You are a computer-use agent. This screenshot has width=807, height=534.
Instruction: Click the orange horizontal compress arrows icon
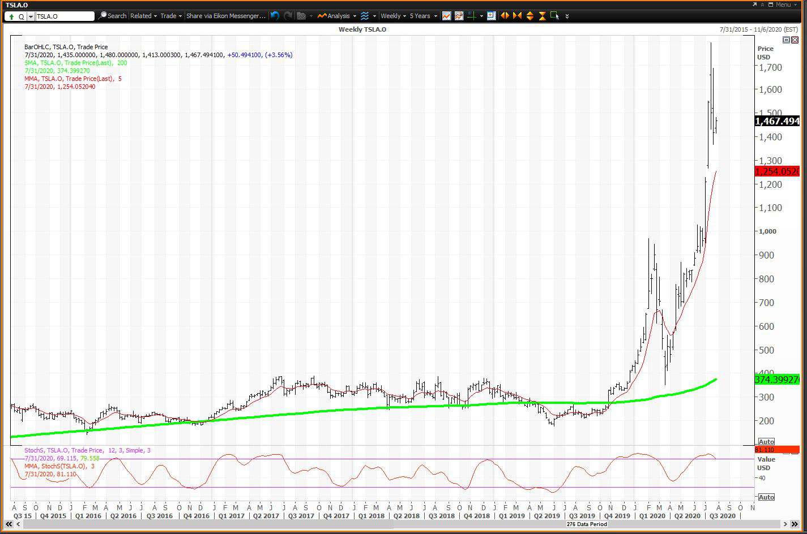pos(517,16)
